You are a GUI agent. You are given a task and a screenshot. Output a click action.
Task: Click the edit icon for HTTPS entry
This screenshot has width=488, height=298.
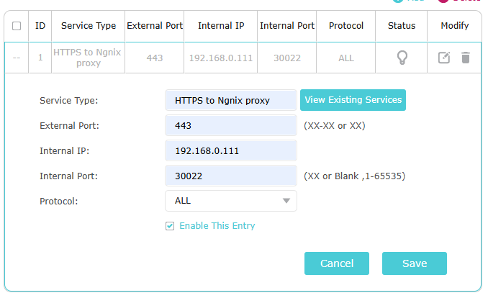click(x=444, y=58)
